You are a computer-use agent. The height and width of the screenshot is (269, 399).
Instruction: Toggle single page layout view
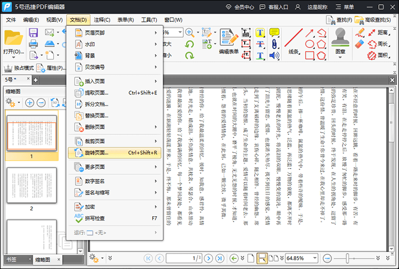(251, 258)
